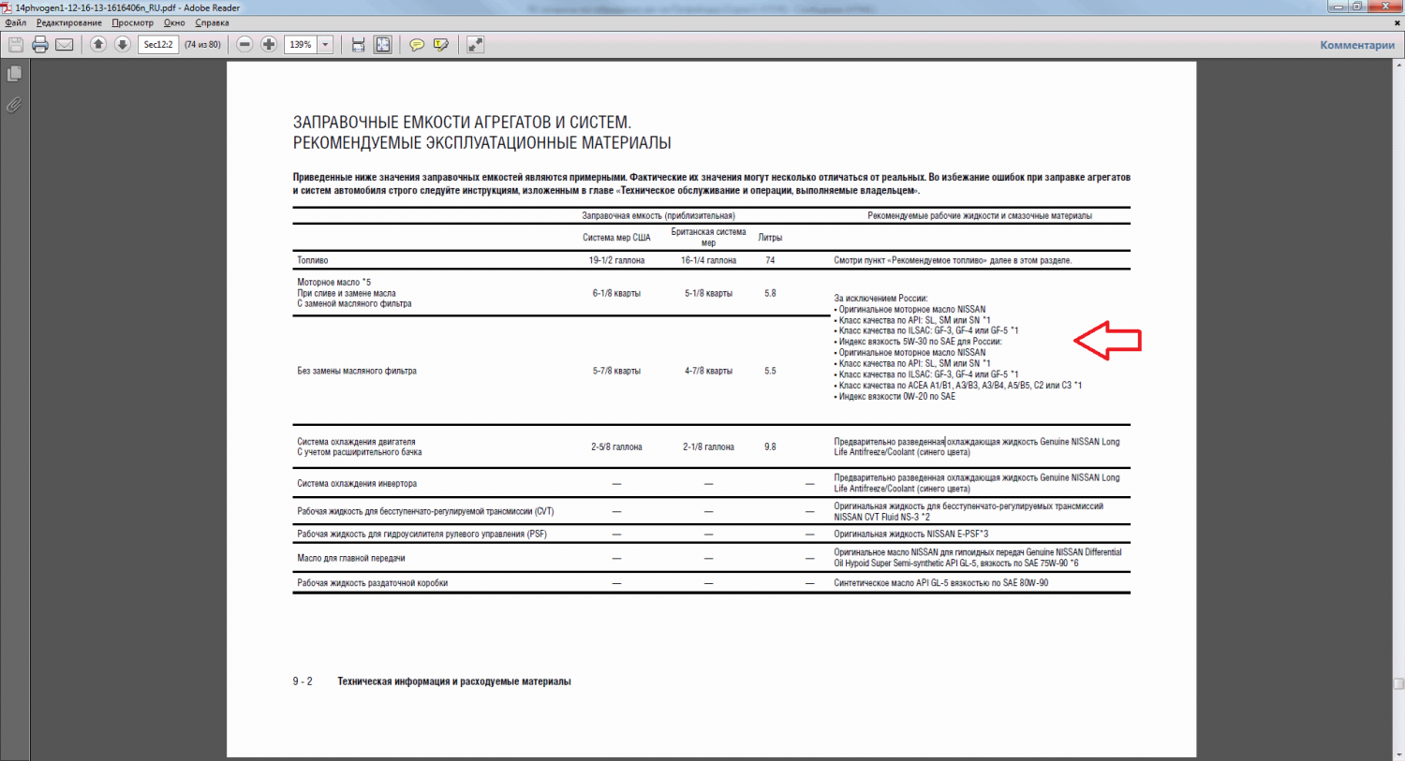Click the Топливо row label
Viewport: 1405px width, 761px height.
[313, 260]
